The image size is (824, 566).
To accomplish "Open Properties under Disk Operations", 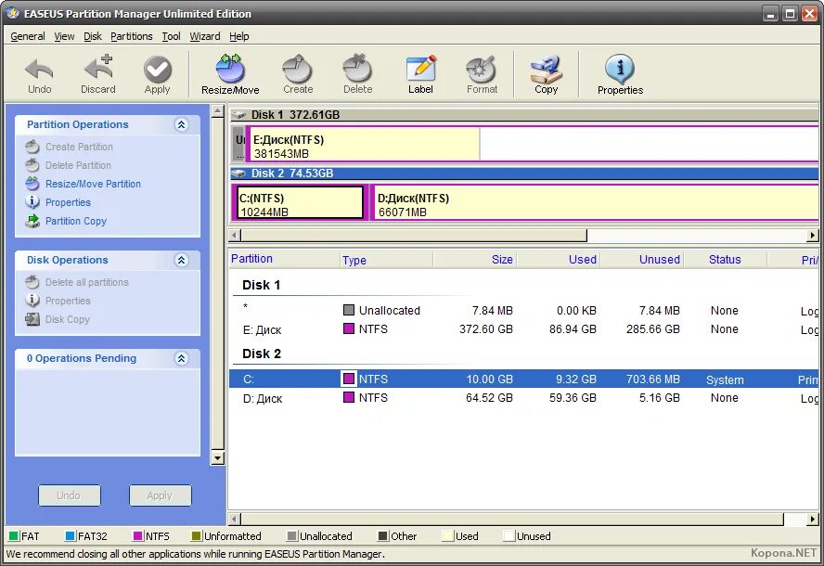I will [58, 301].
